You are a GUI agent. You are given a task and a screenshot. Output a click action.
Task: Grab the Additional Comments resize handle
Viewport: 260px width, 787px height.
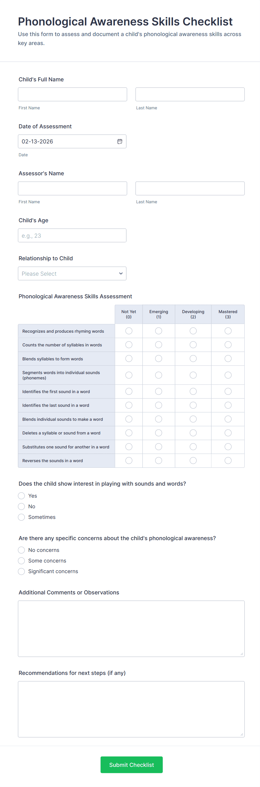(242, 654)
